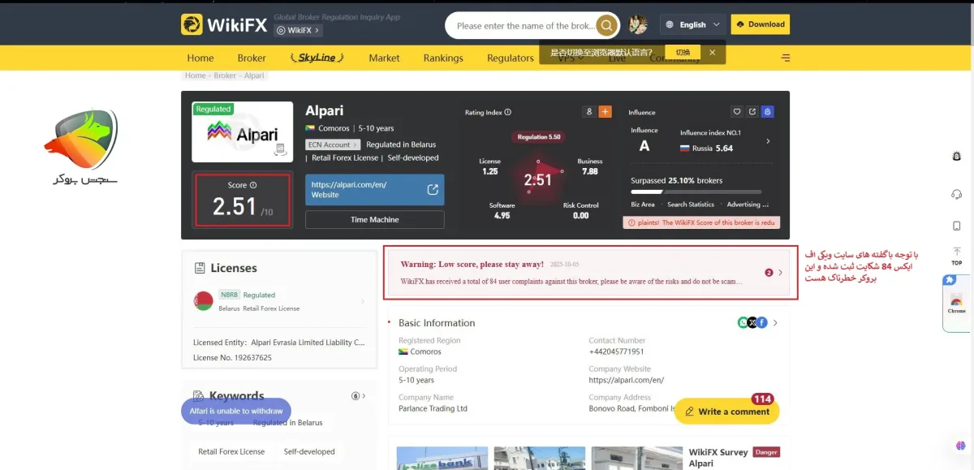Click the Alpari logo image
This screenshot has height=470, width=974.
[242, 132]
